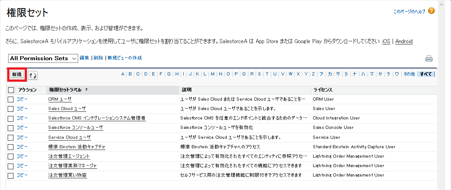Filter list by kana ア
The width and height of the screenshot is (451, 190).
(321, 74)
